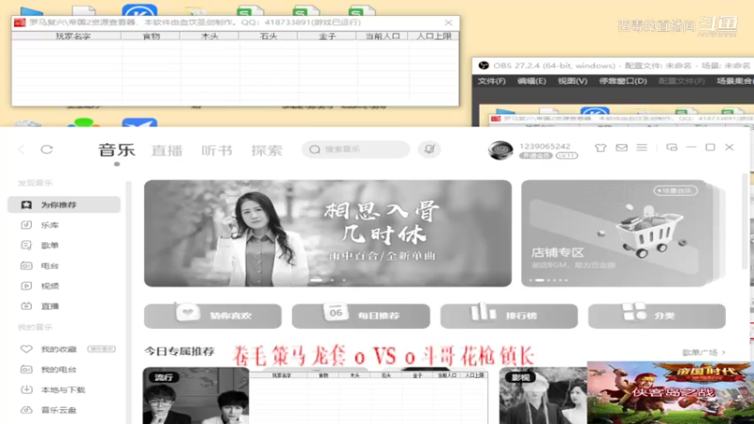Viewport: 754px width, 424px height.
Task: Switch to the 音乐 tab
Action: coord(116,150)
